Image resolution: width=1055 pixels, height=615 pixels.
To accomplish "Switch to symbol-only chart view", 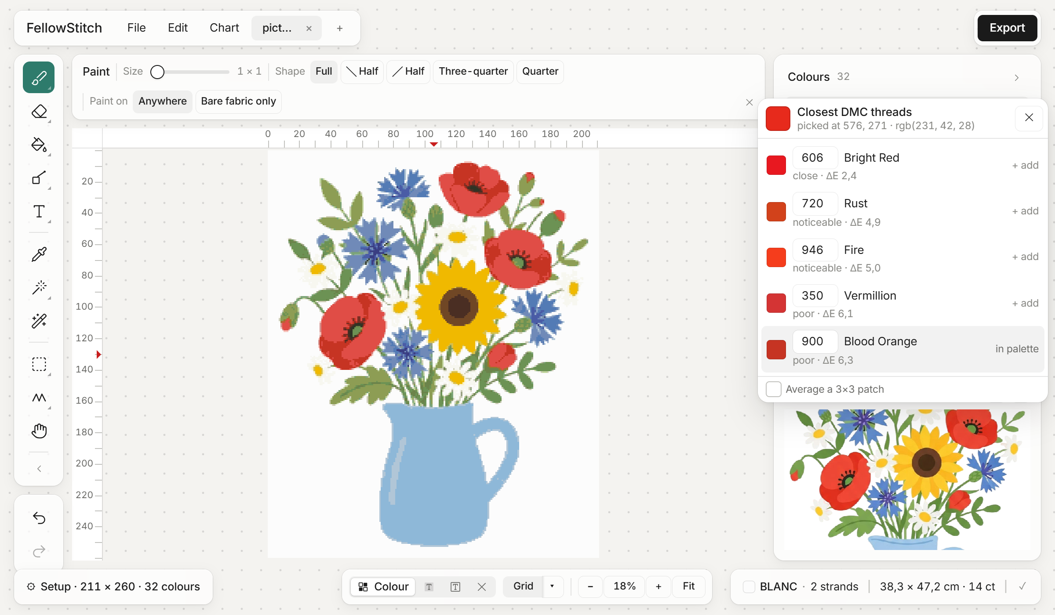I will [429, 587].
